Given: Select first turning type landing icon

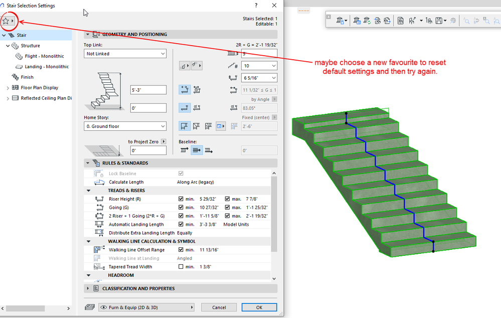Looking at the screenshot, I should point(185,126).
